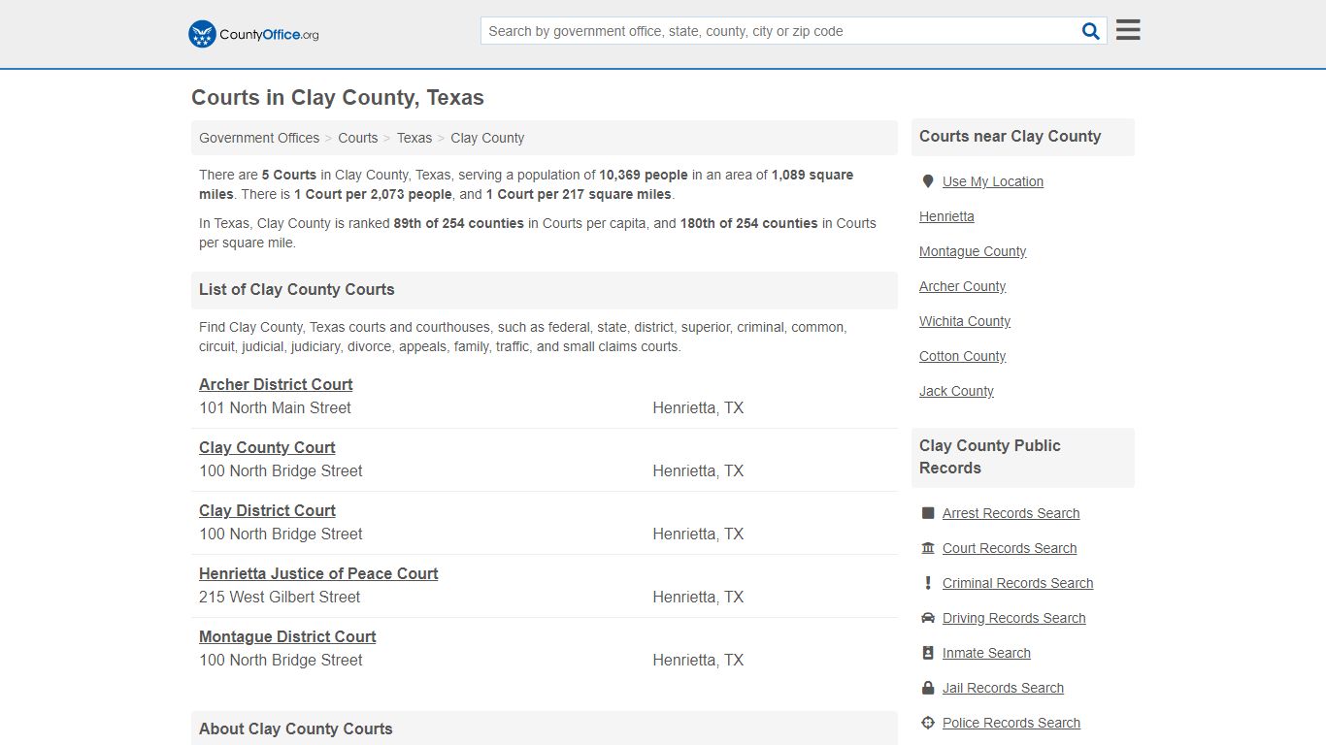Click the location pin icon
The height and width of the screenshot is (745, 1326).
[x=927, y=181]
